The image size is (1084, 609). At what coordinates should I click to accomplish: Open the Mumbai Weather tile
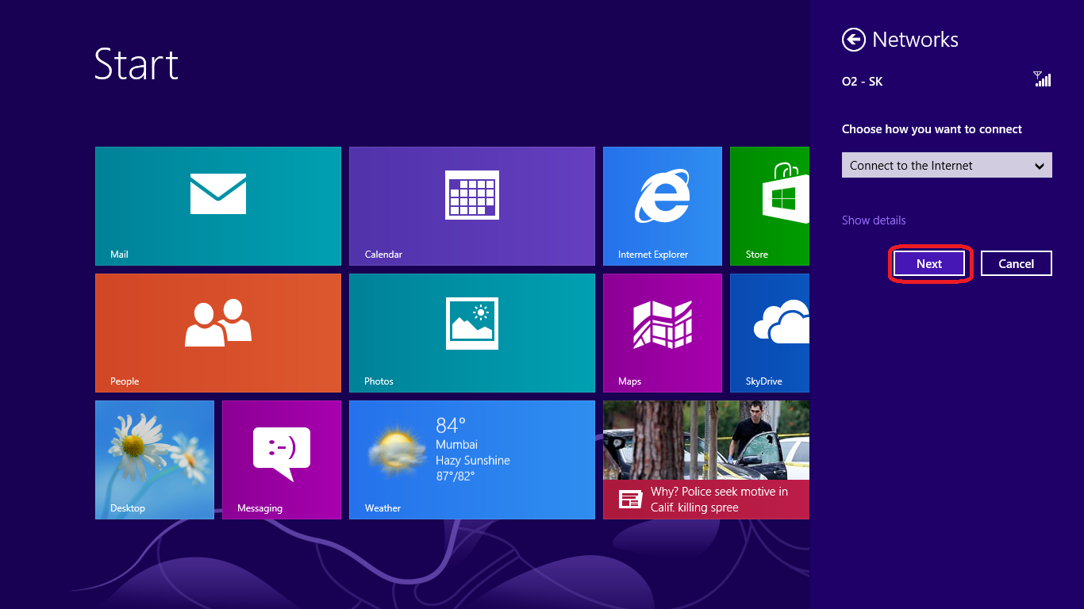471,459
